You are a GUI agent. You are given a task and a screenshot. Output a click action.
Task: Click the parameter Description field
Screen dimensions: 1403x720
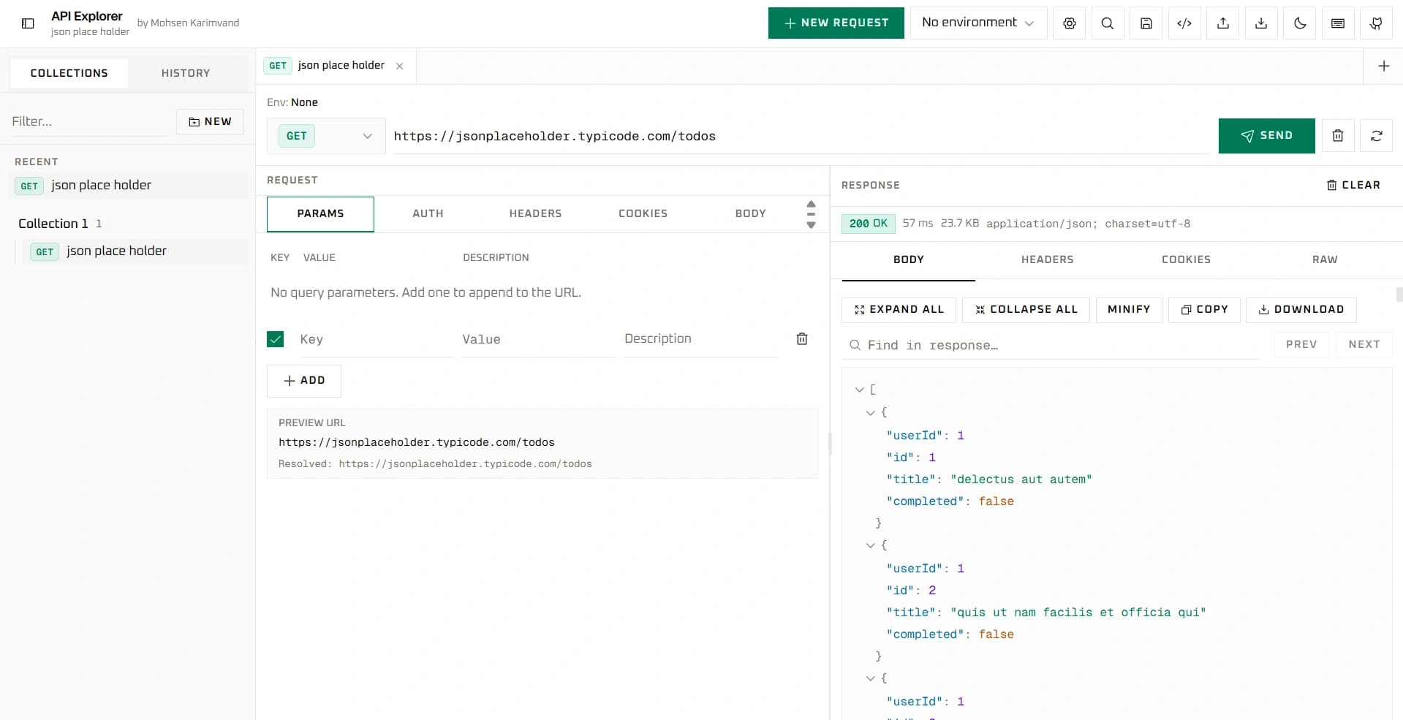tap(700, 339)
